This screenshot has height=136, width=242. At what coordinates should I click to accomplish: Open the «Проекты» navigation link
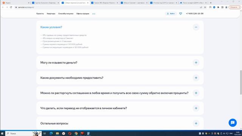click(x=40, y=14)
